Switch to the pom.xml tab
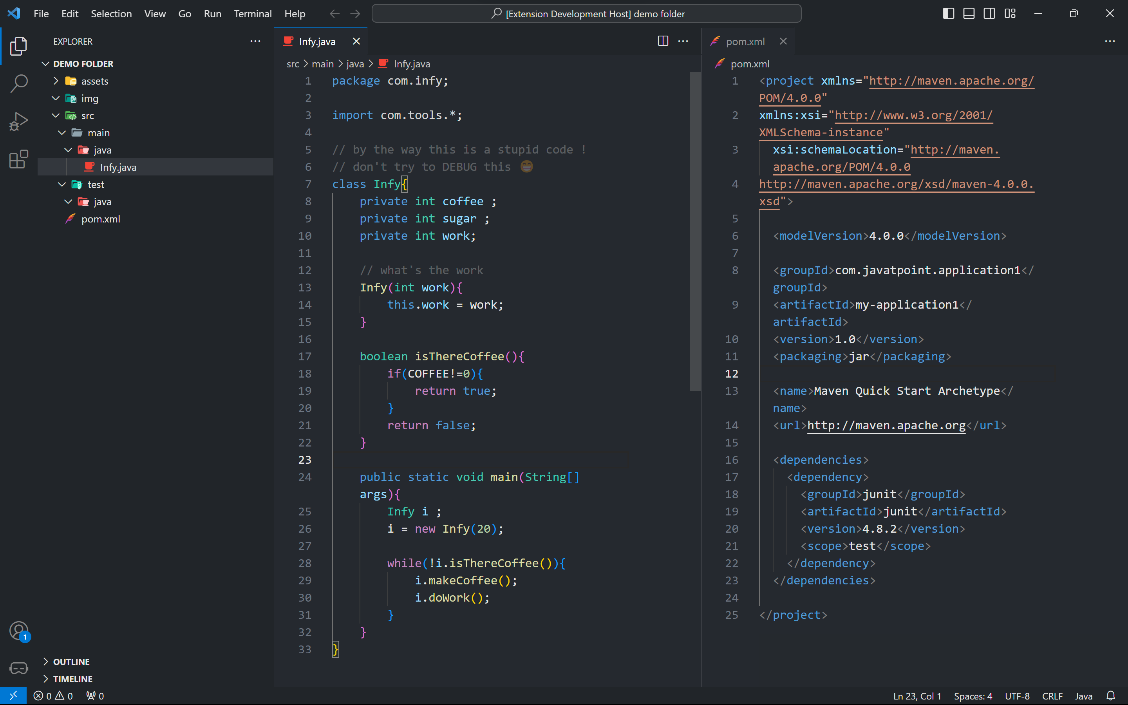 745,42
